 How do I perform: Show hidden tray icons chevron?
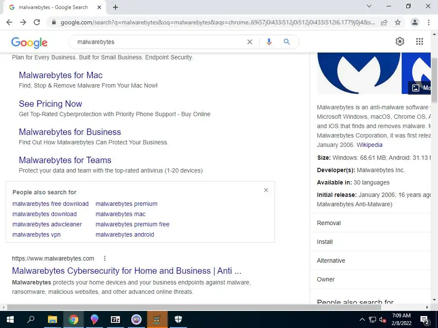[362, 319]
